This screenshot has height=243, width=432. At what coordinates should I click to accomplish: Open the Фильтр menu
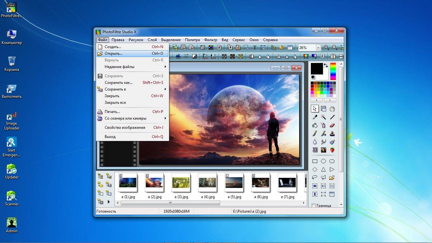(211, 40)
